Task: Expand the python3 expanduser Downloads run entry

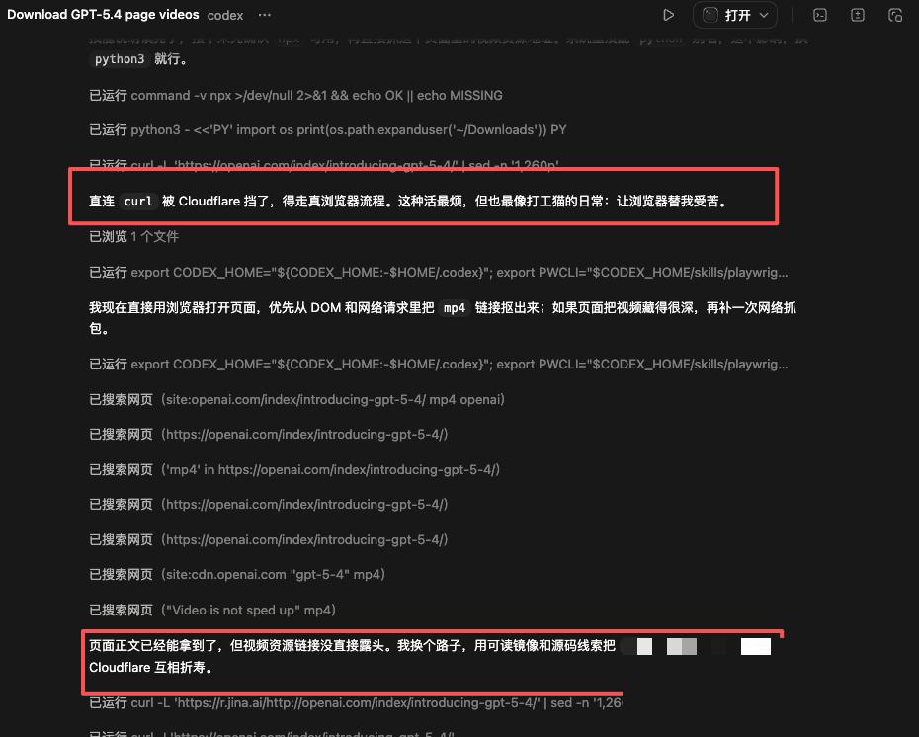Action: [328, 129]
